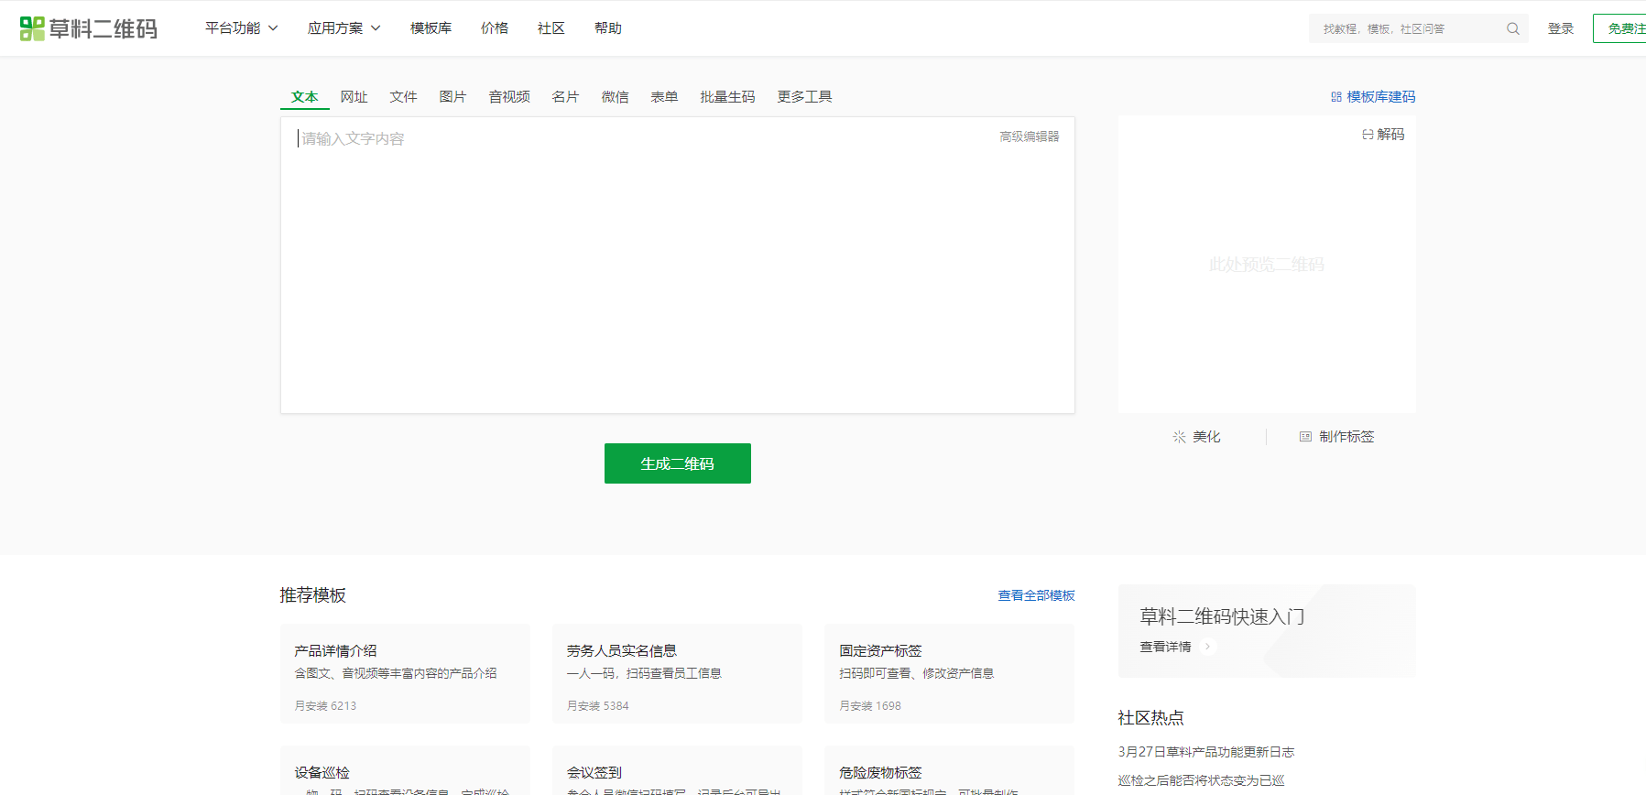The width and height of the screenshot is (1646, 795).
Task: Click the search magnifier icon
Action: tap(1513, 28)
